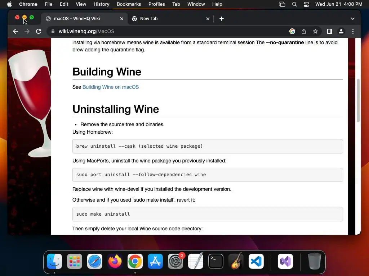Screen dimensions: 369x276
Task: Click the page's vertical scrollbar thumb
Action: [x=358, y=101]
